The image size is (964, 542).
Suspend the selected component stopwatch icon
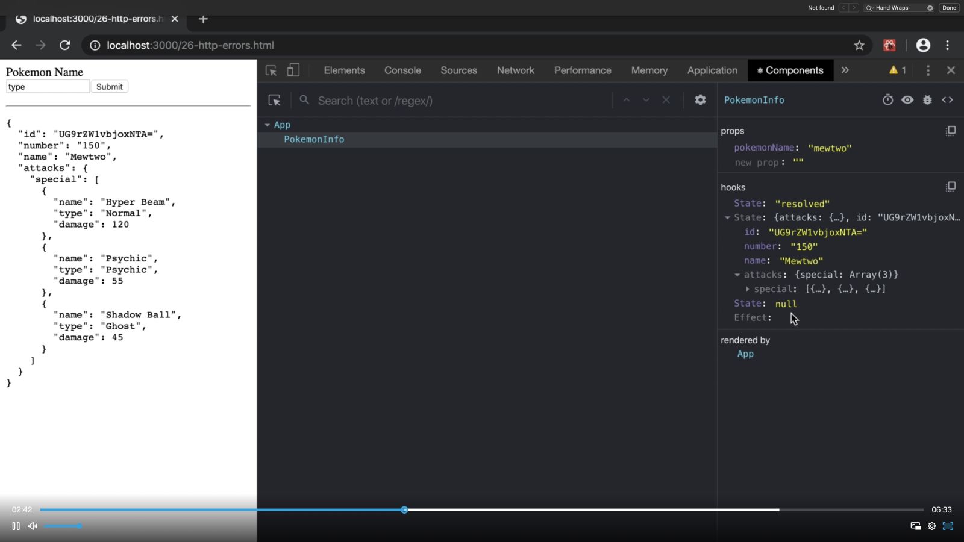point(887,100)
